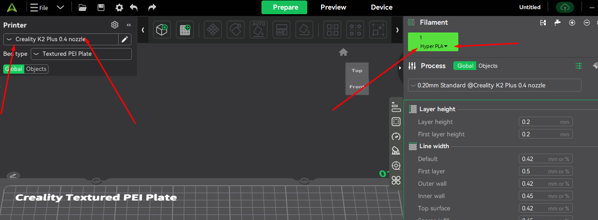Click the compare presets list icon
The image size is (598, 220).
pos(579,66)
